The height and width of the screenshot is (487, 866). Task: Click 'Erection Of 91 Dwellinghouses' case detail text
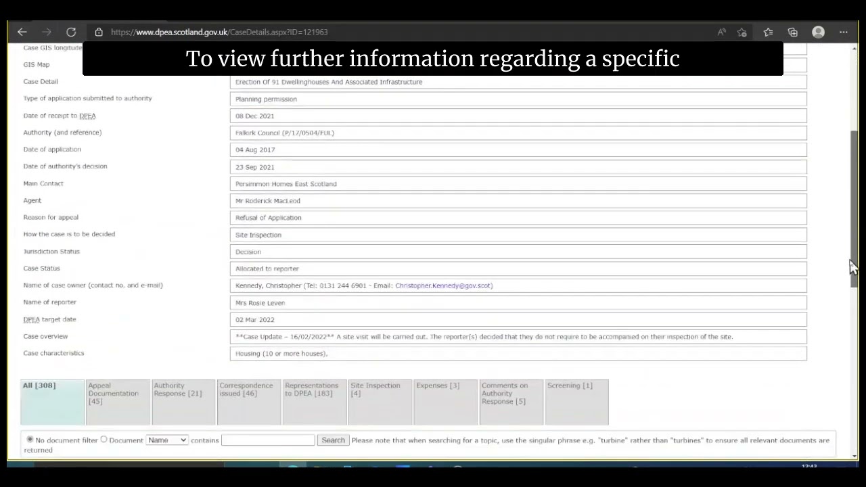click(x=329, y=82)
